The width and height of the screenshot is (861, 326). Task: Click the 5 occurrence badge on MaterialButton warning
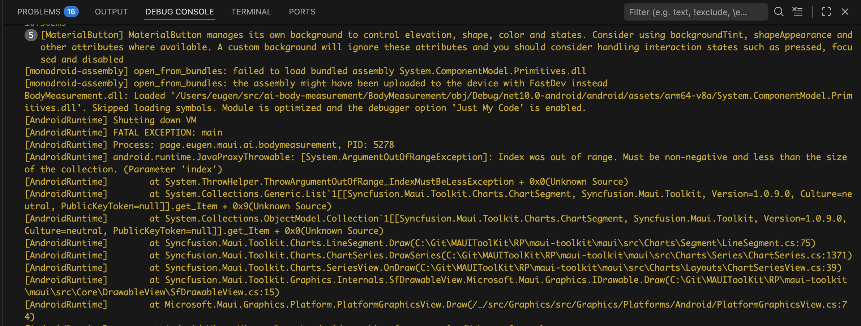(30, 35)
